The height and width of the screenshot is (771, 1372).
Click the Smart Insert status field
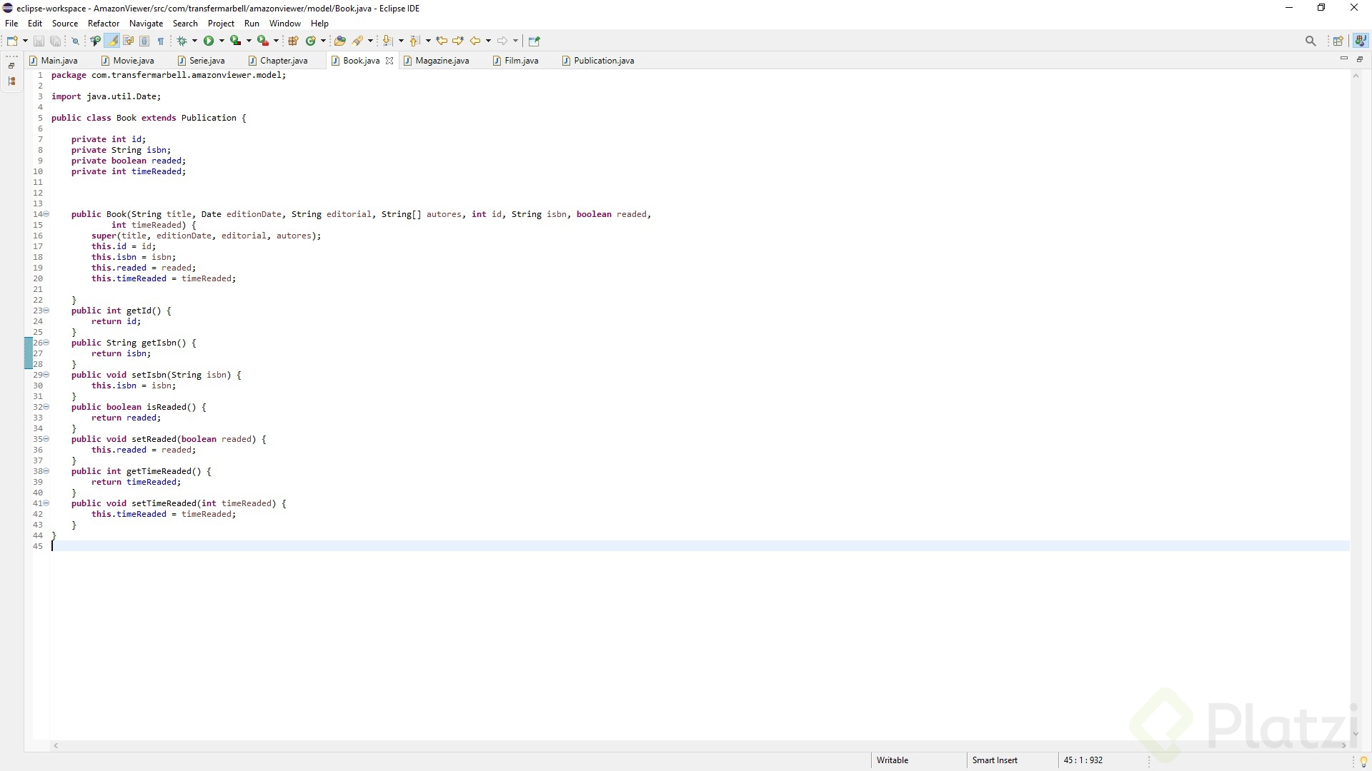tap(994, 760)
